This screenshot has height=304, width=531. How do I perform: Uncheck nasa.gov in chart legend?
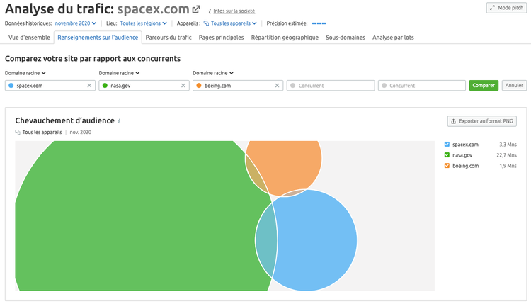point(447,155)
